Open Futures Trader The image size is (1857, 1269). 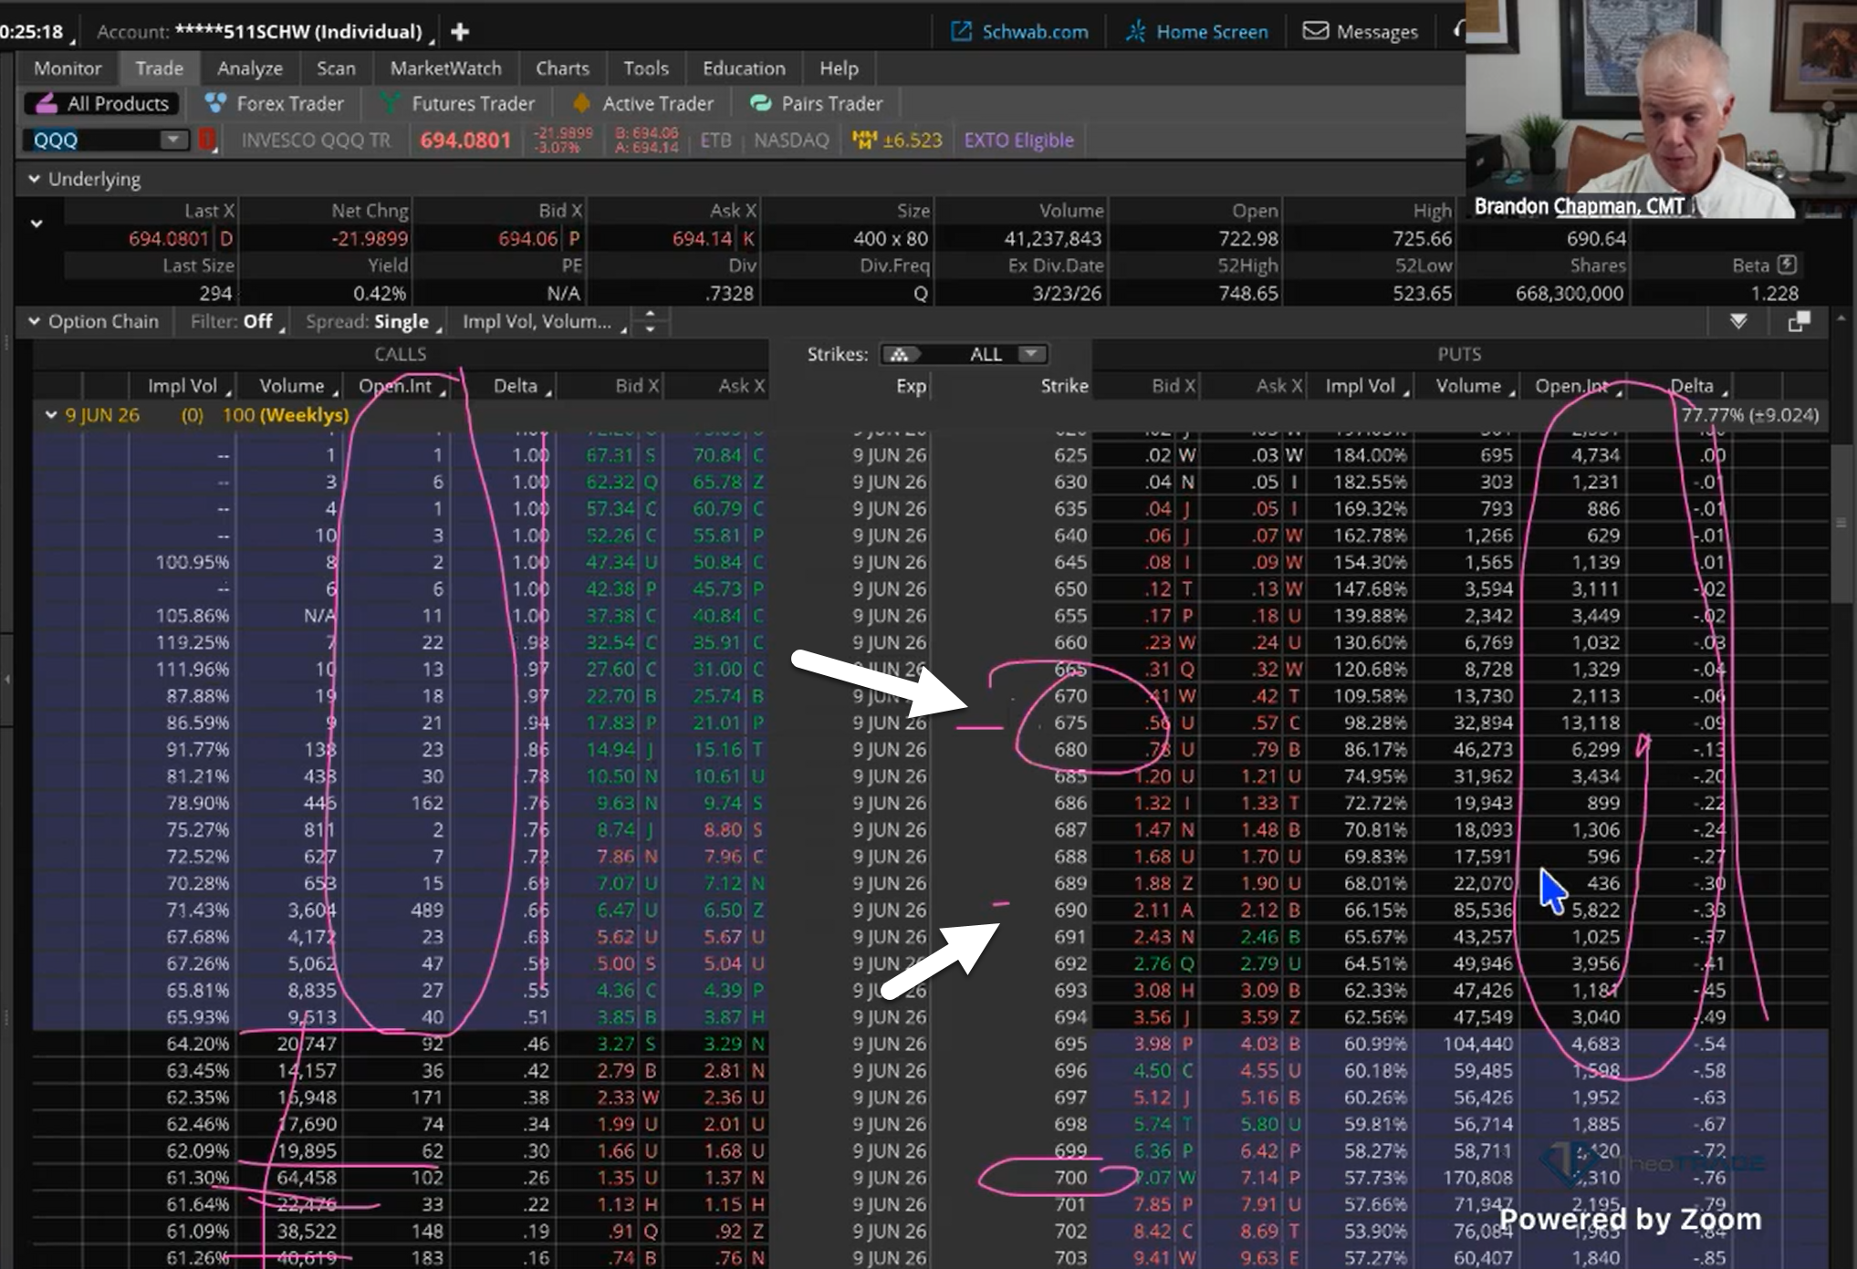457,104
